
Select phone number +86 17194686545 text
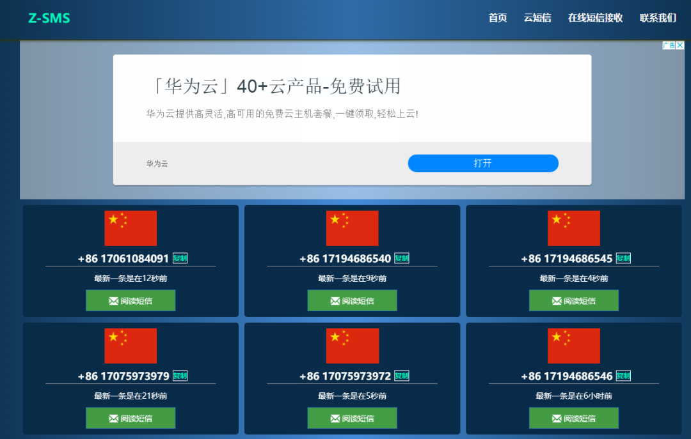pos(567,259)
